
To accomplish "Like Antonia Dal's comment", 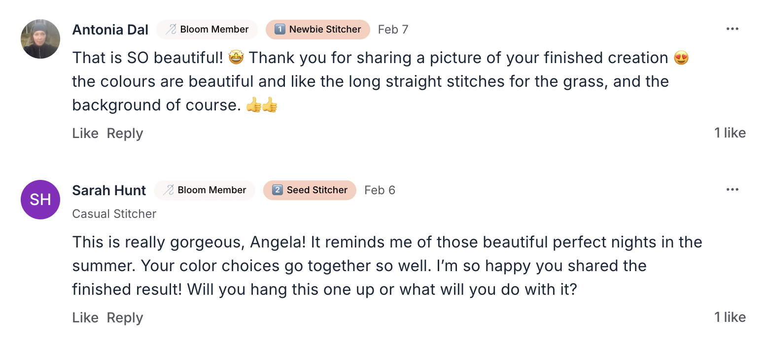I will (x=85, y=133).
